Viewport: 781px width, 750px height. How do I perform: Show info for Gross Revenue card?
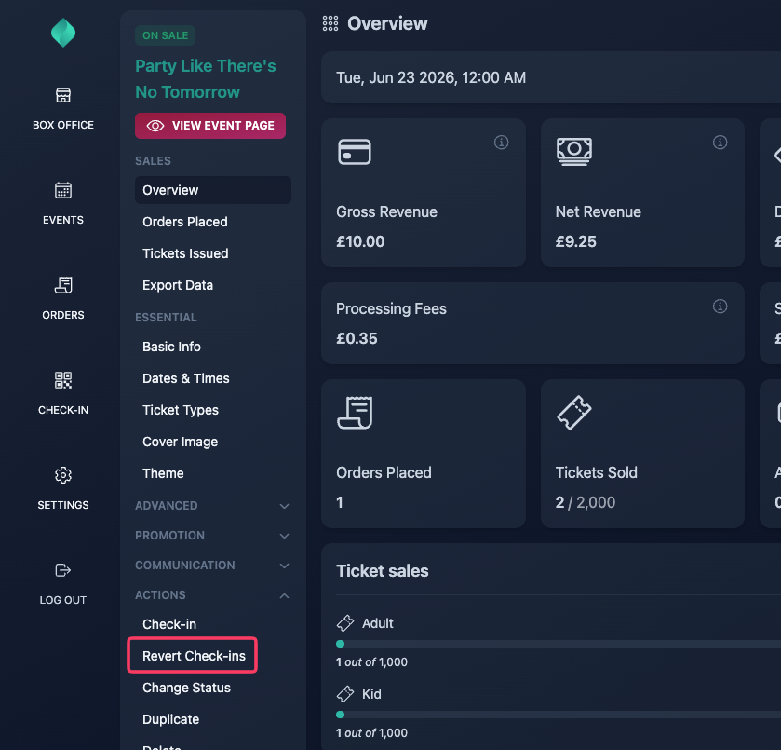[501, 143]
